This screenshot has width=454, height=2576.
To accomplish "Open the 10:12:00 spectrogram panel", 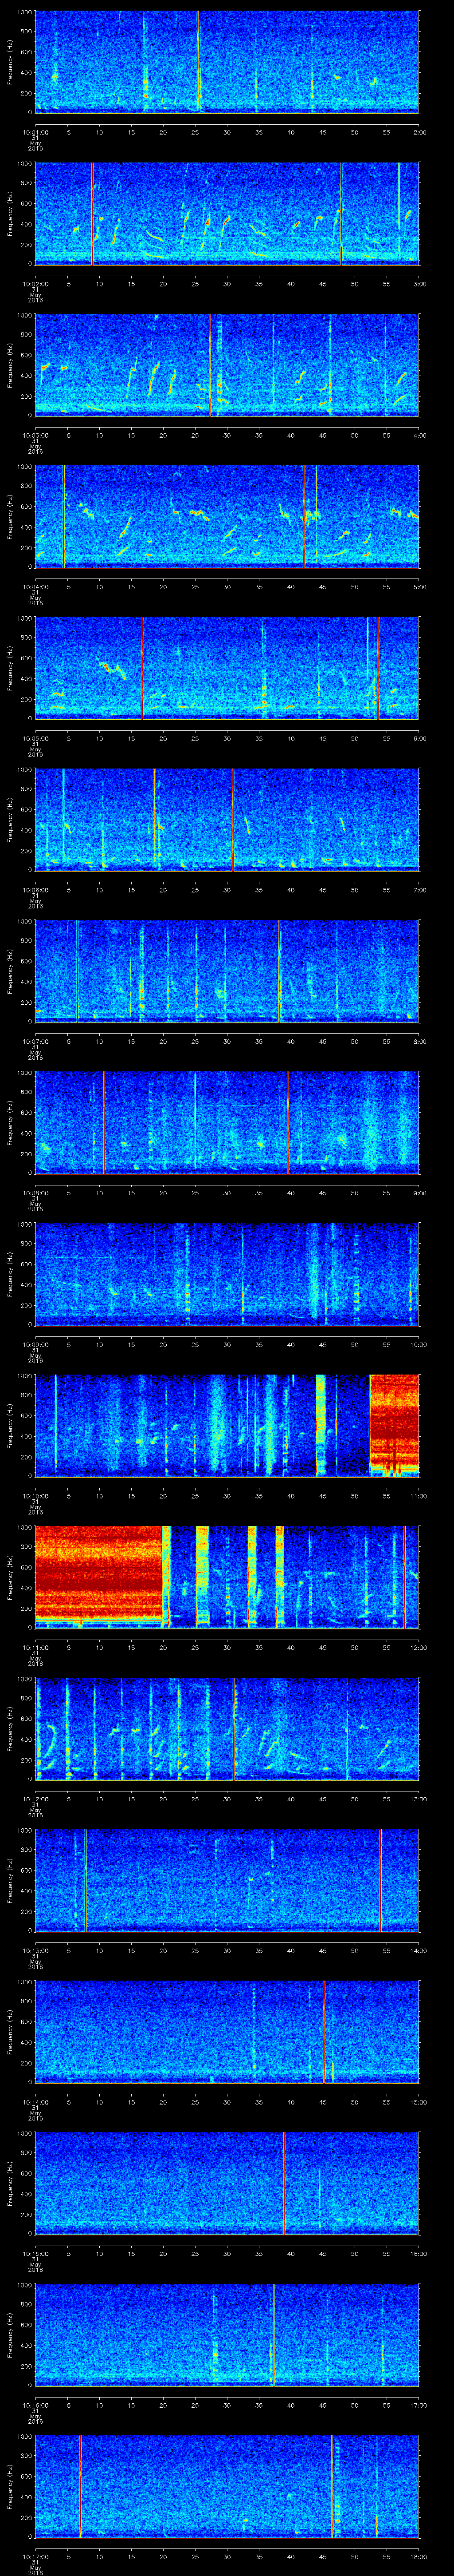I will point(227,1728).
